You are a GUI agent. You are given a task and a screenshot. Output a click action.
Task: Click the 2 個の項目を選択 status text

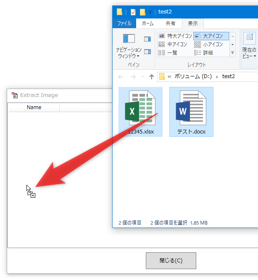[169, 222]
